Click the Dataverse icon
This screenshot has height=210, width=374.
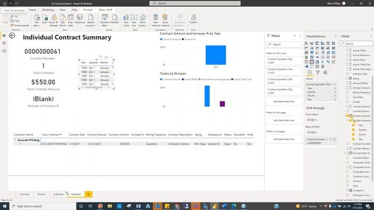(x=80, y=17)
